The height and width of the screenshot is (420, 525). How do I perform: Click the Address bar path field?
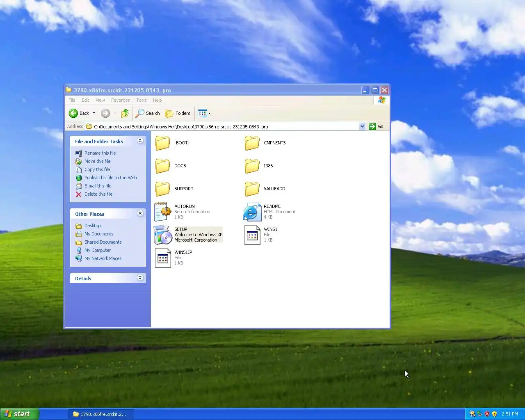tap(222, 126)
